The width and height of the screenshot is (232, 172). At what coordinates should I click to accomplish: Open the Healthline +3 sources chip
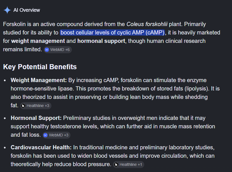click(x=36, y=106)
